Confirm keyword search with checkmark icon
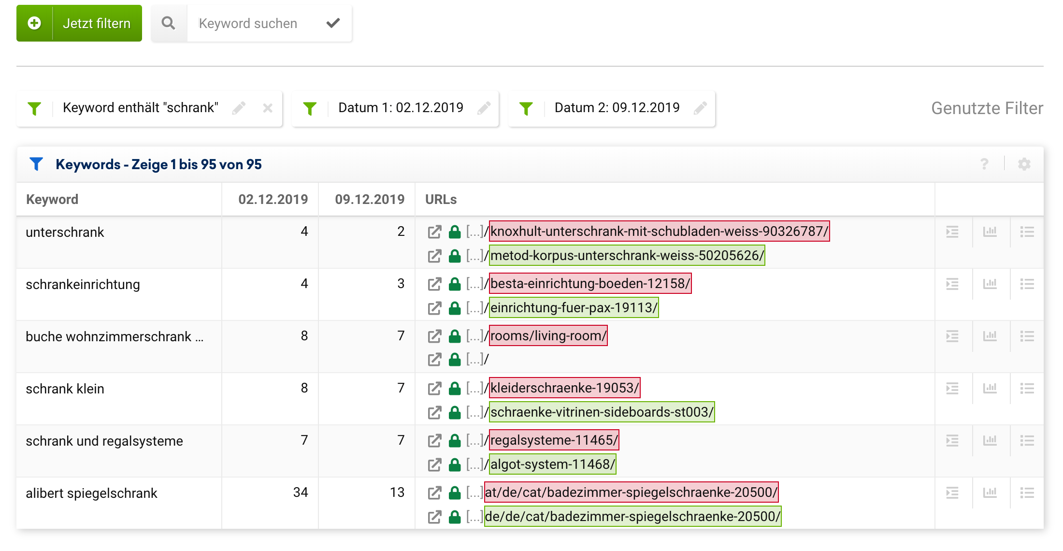Image resolution: width=1063 pixels, height=551 pixels. pyautogui.click(x=333, y=23)
